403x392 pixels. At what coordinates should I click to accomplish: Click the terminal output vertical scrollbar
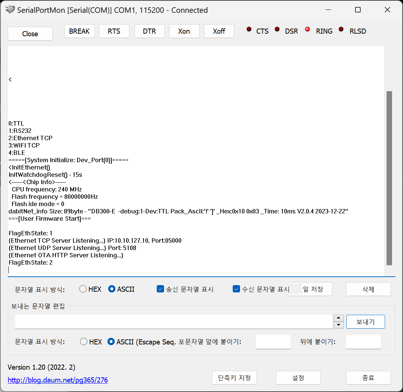(389, 178)
